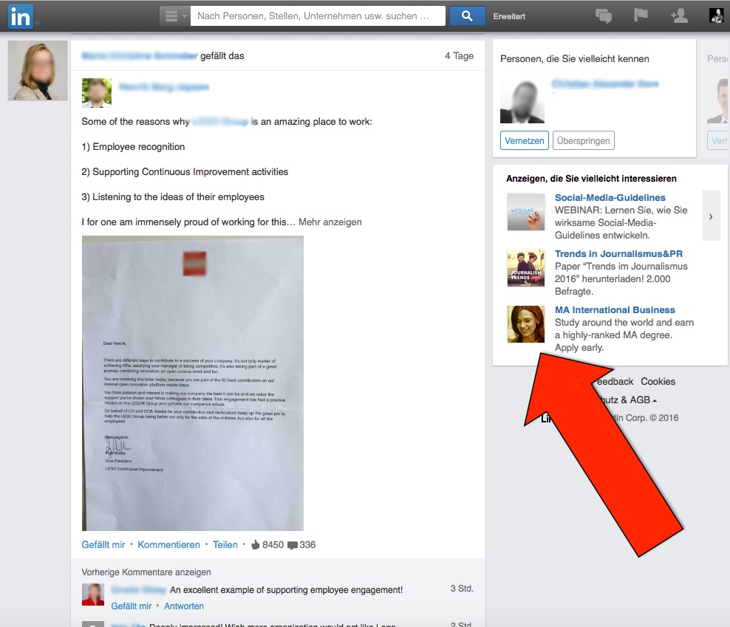This screenshot has width=730, height=627.
Task: Open the search category dropdown menu
Action: click(x=175, y=16)
